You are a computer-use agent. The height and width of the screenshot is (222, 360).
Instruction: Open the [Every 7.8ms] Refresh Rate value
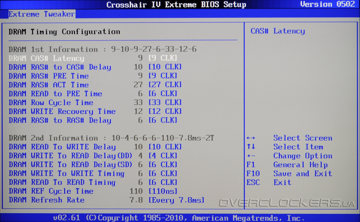(x=176, y=200)
